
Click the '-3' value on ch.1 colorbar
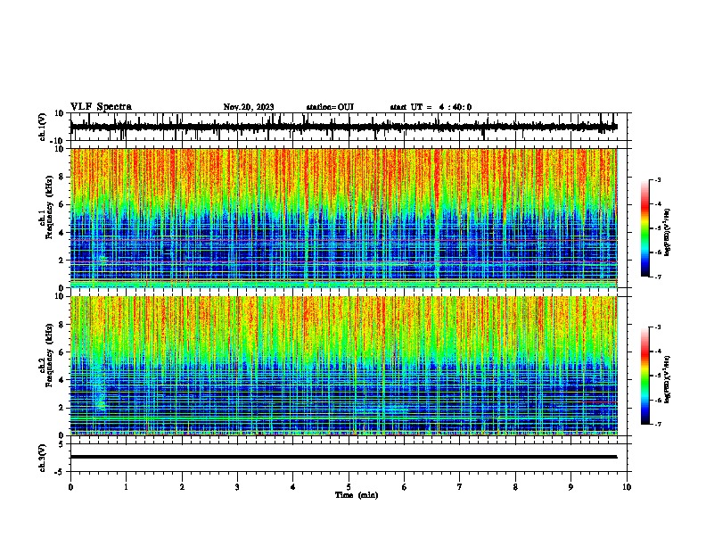(x=657, y=180)
